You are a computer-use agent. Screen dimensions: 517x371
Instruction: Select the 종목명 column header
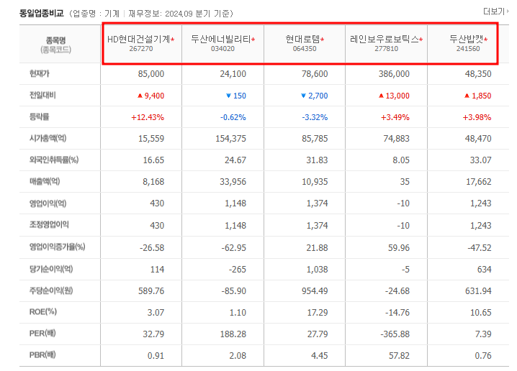tap(55, 40)
